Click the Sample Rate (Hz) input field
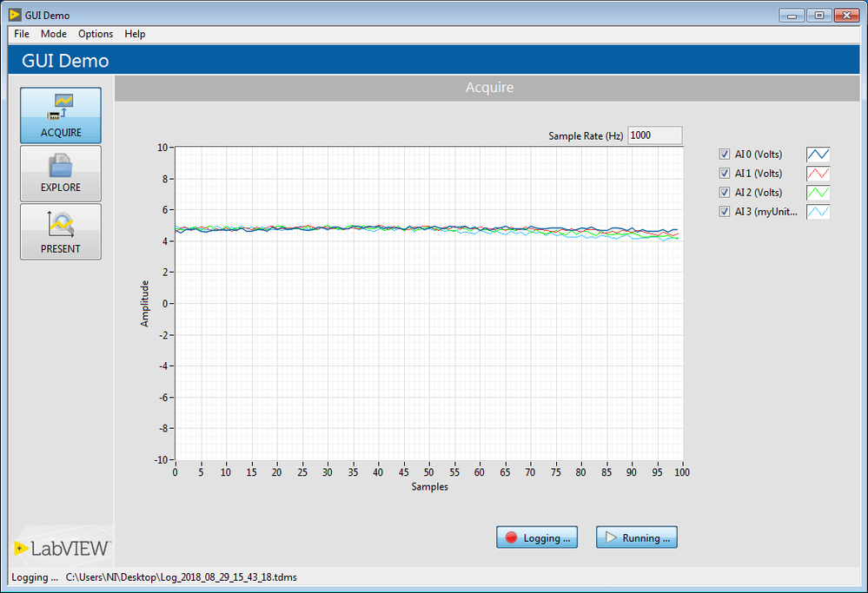Screen dimensions: 868x593 click(654, 135)
